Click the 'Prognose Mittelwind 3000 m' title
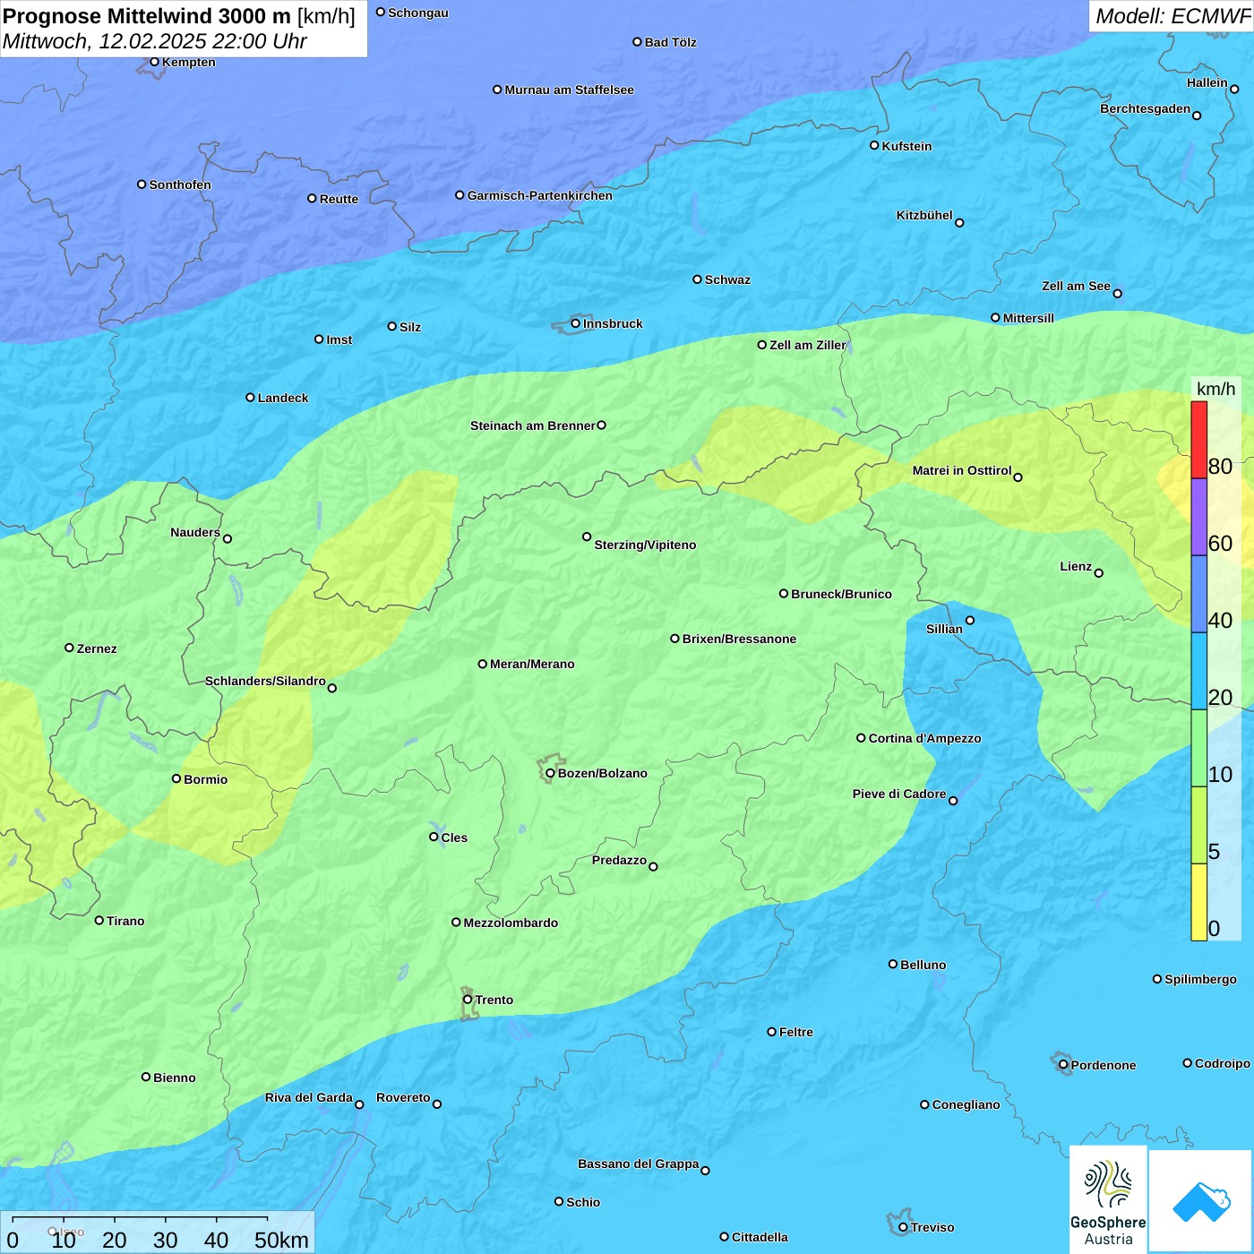 147,16
